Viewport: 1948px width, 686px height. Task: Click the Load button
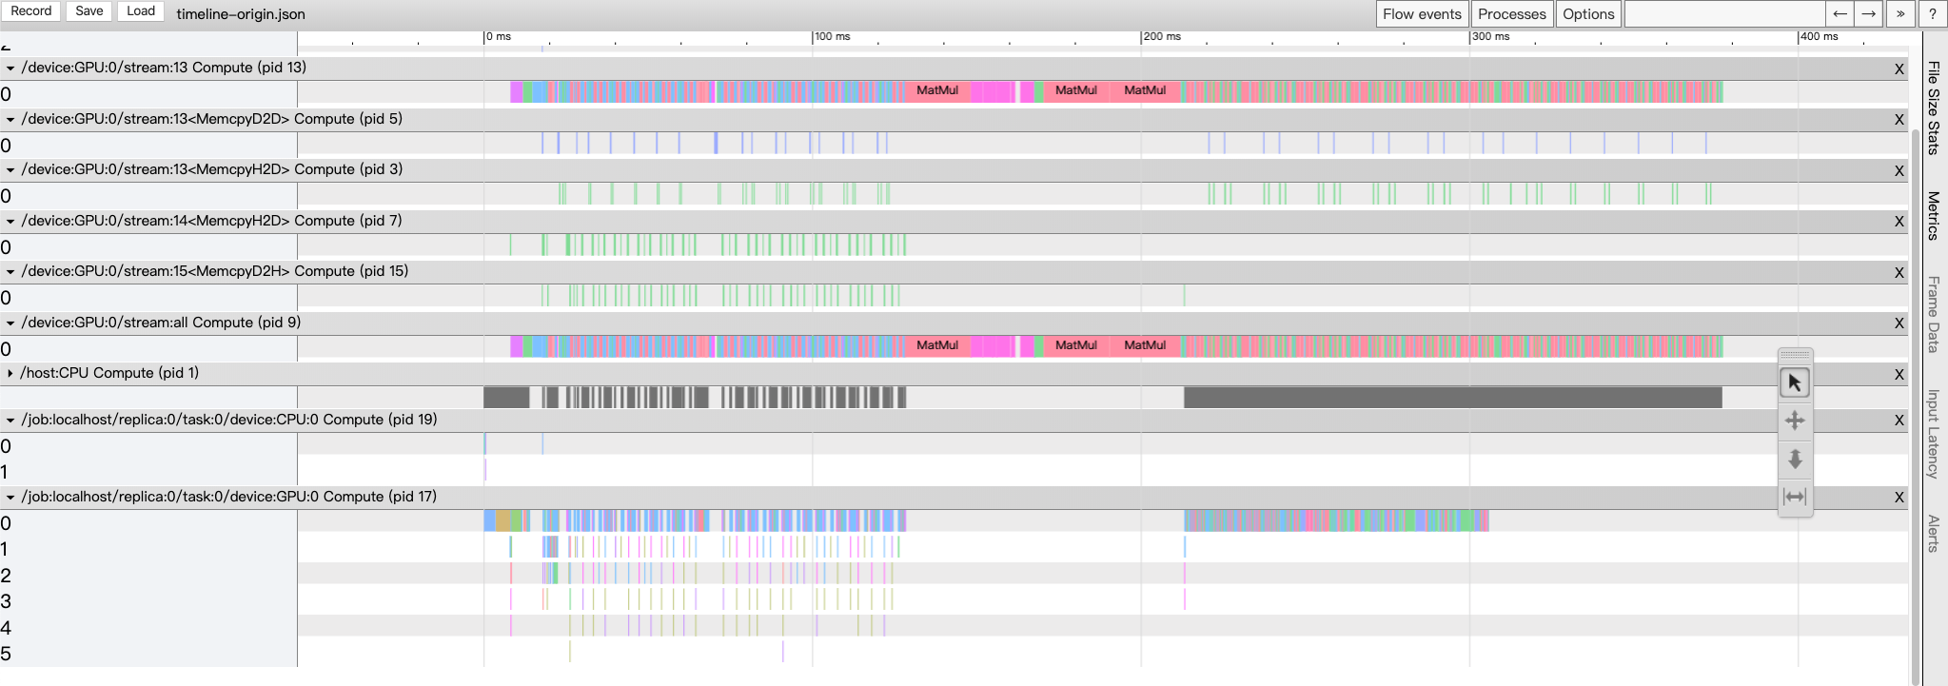click(141, 11)
